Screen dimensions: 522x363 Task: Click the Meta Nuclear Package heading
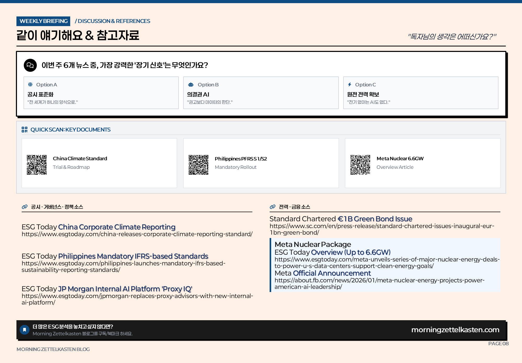313,244
